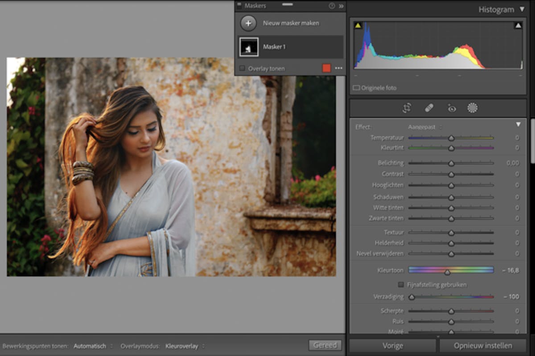The image size is (535, 356).
Task: Collapse the Histogram panel triangle
Action: pos(522,9)
